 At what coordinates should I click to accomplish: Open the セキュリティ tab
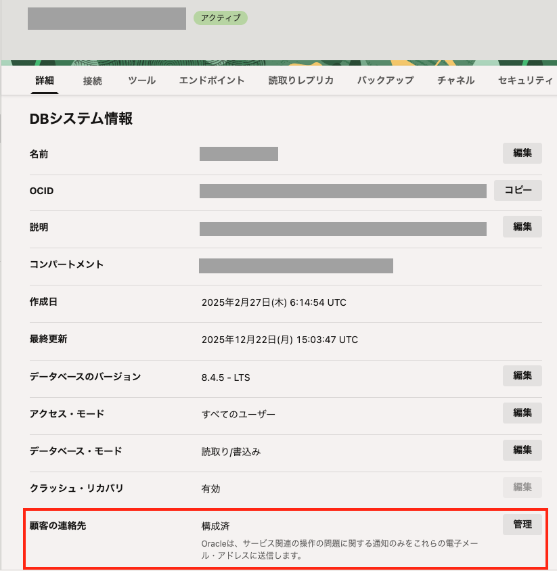click(525, 81)
